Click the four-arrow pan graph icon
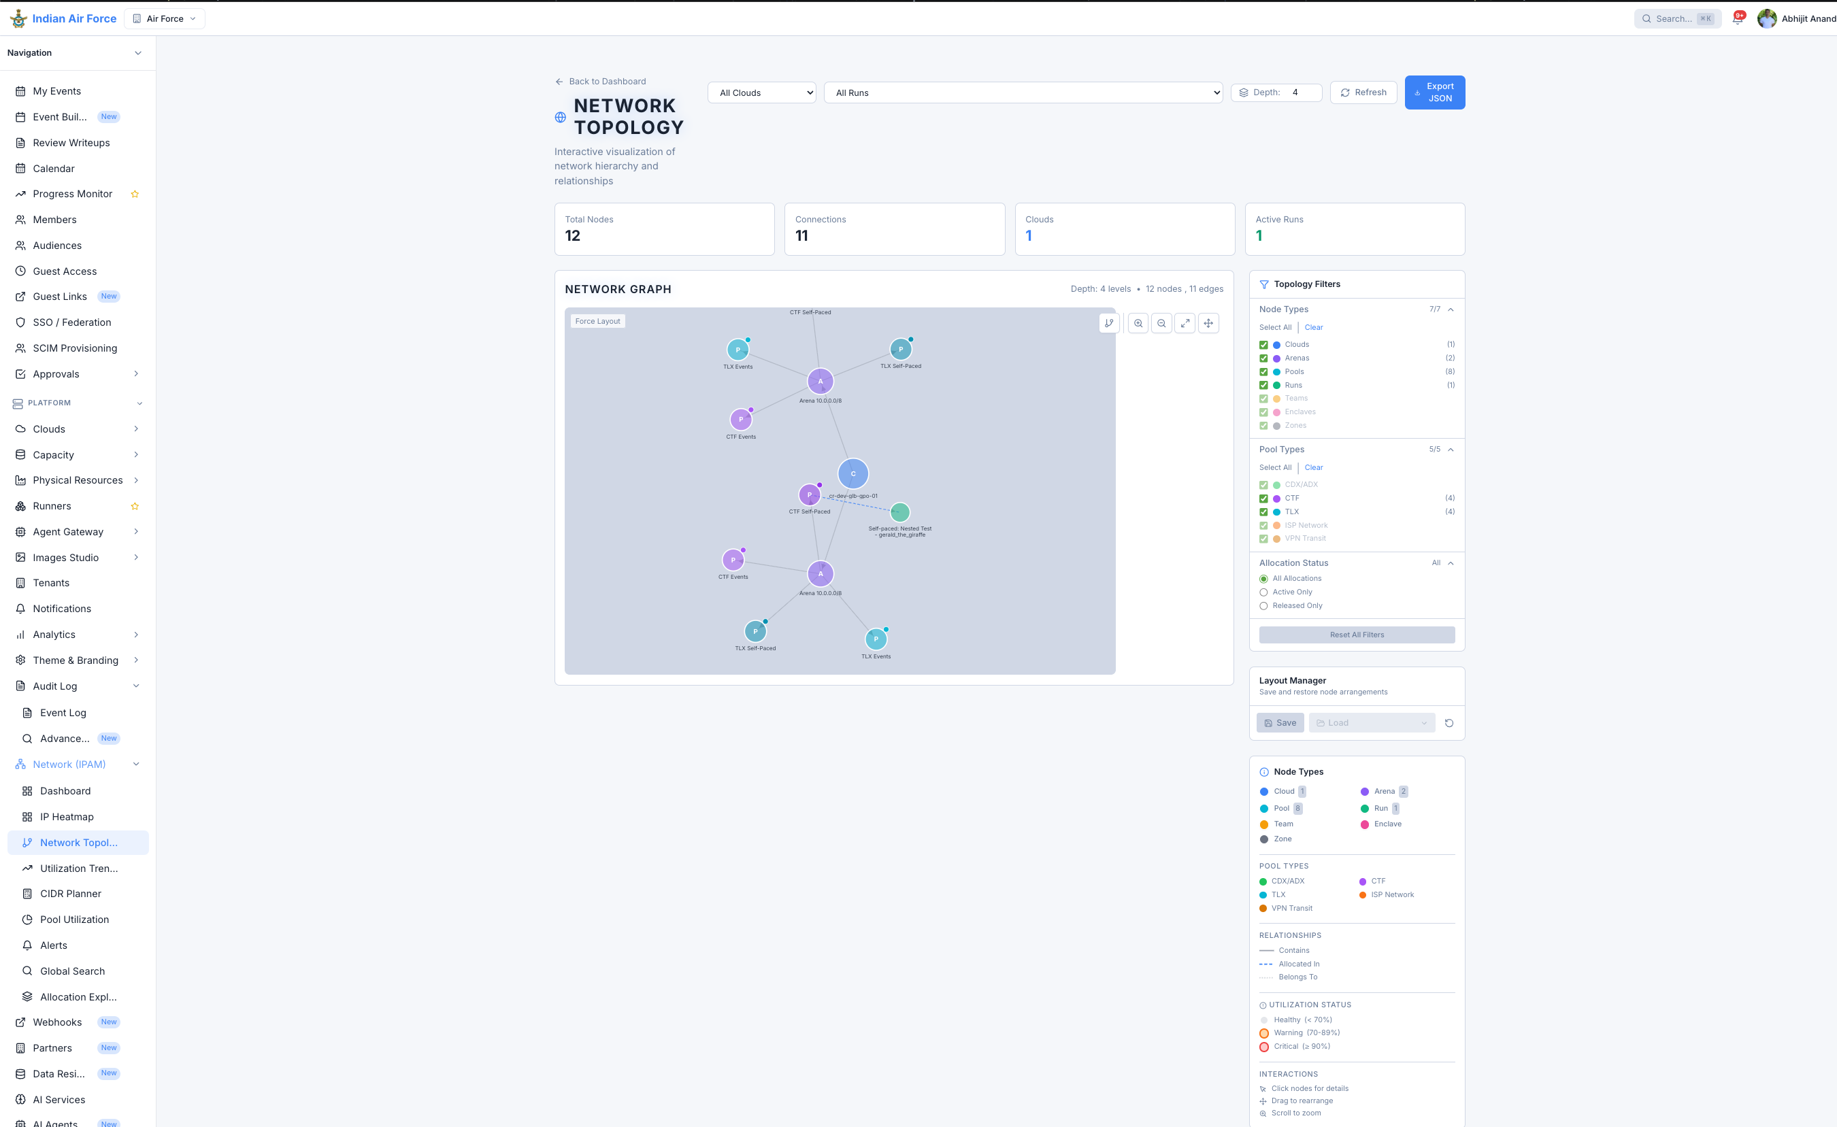The height and width of the screenshot is (1127, 1837). click(x=1208, y=323)
